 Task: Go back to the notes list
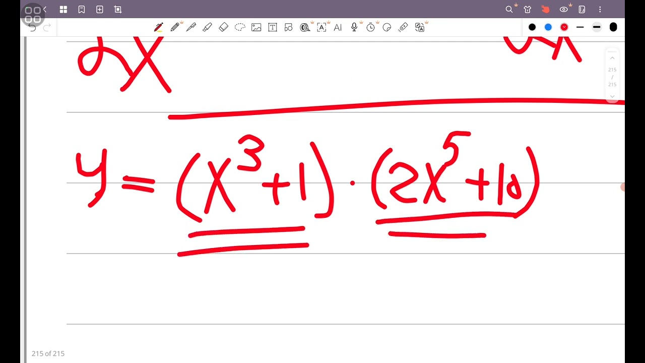45,9
